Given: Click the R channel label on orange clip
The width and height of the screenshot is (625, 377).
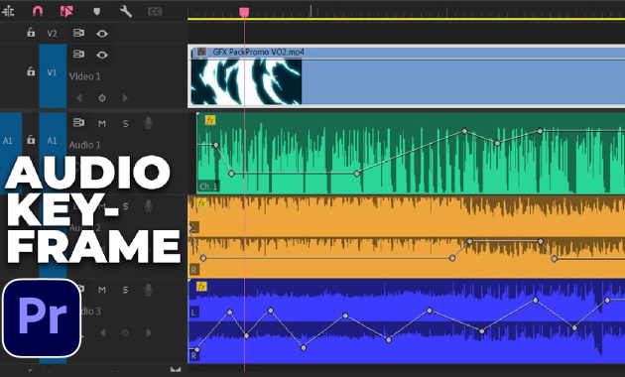Looking at the screenshot, I should [x=193, y=270].
